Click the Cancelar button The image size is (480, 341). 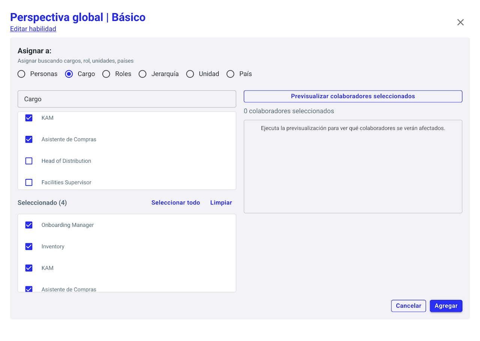(x=408, y=306)
